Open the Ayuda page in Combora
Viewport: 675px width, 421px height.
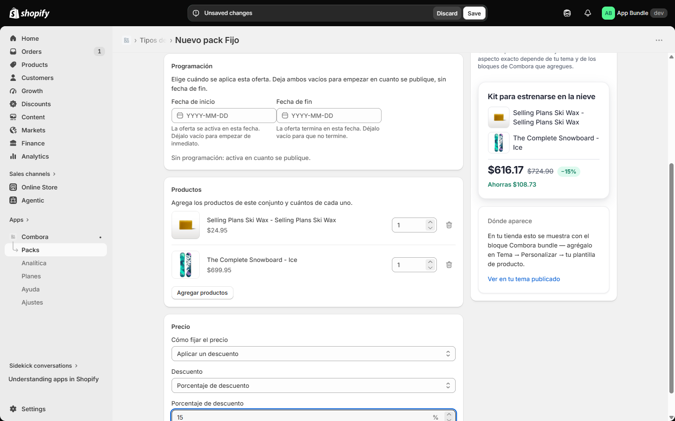coord(56,289)
